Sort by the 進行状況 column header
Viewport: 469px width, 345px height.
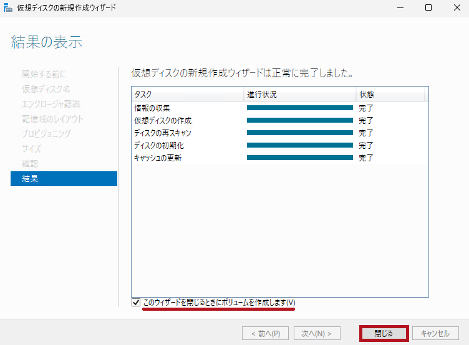pos(299,94)
